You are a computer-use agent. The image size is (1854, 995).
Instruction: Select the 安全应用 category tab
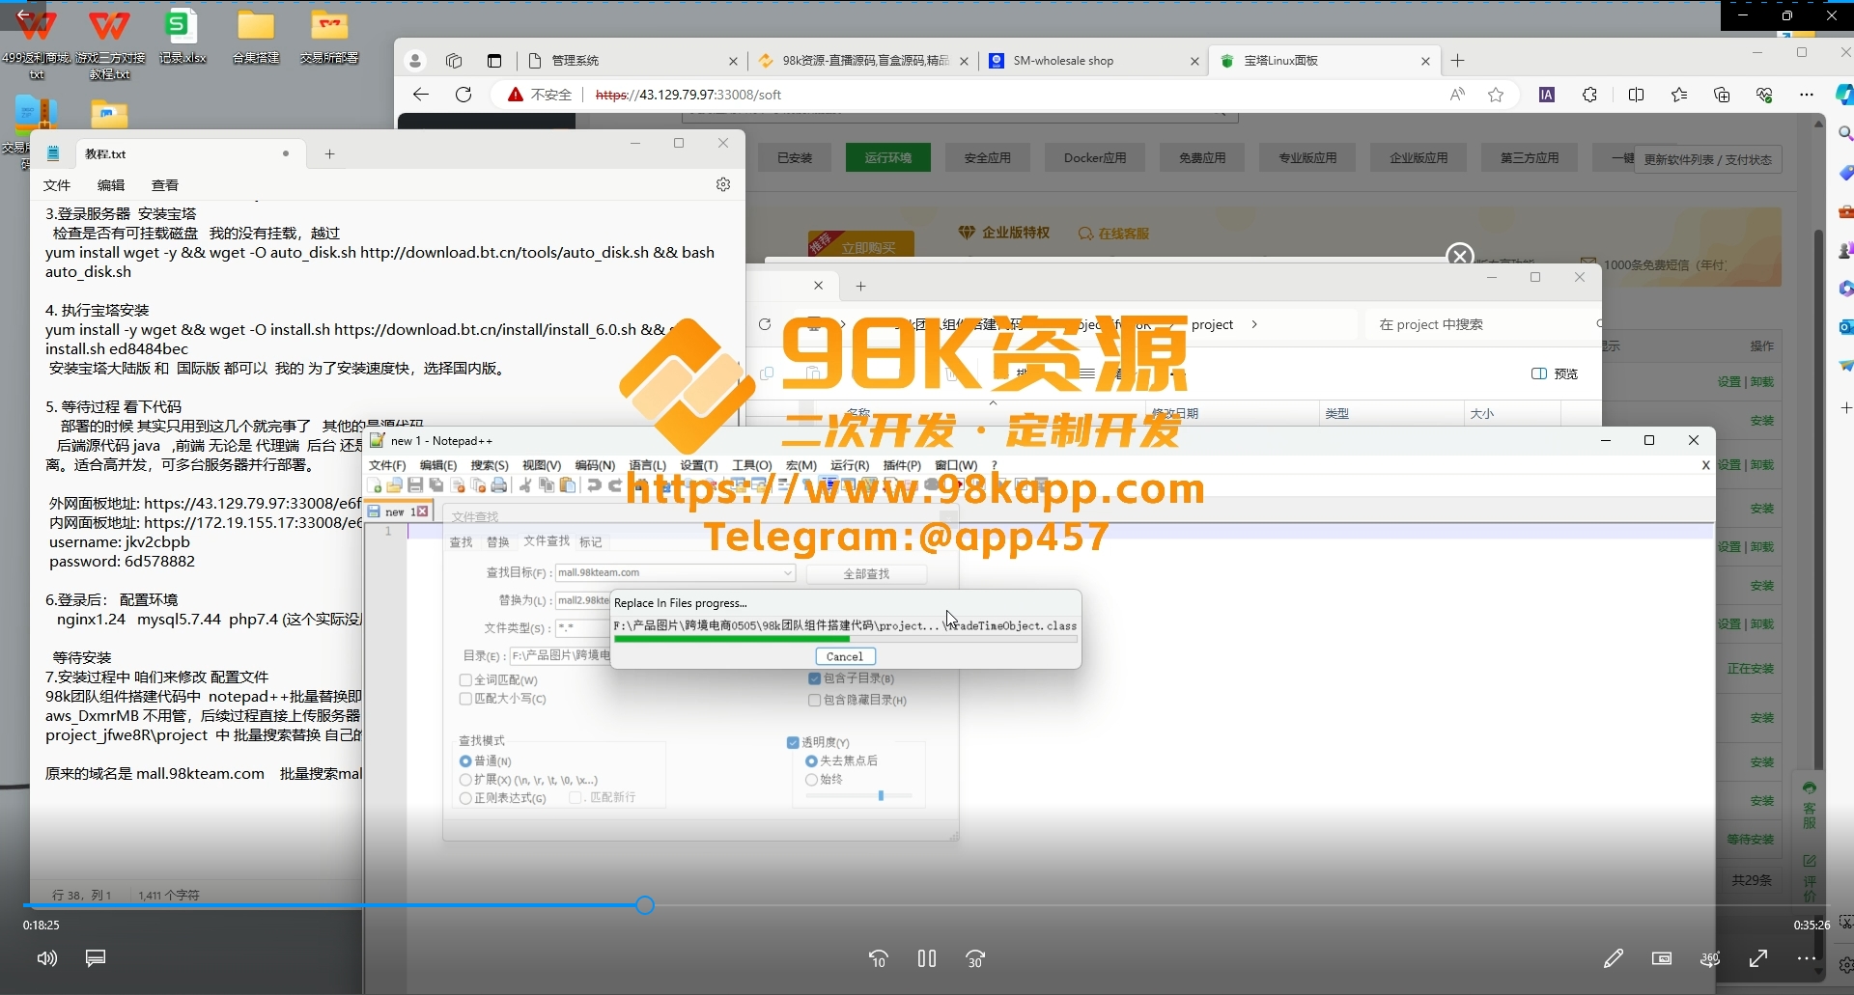coord(987,157)
